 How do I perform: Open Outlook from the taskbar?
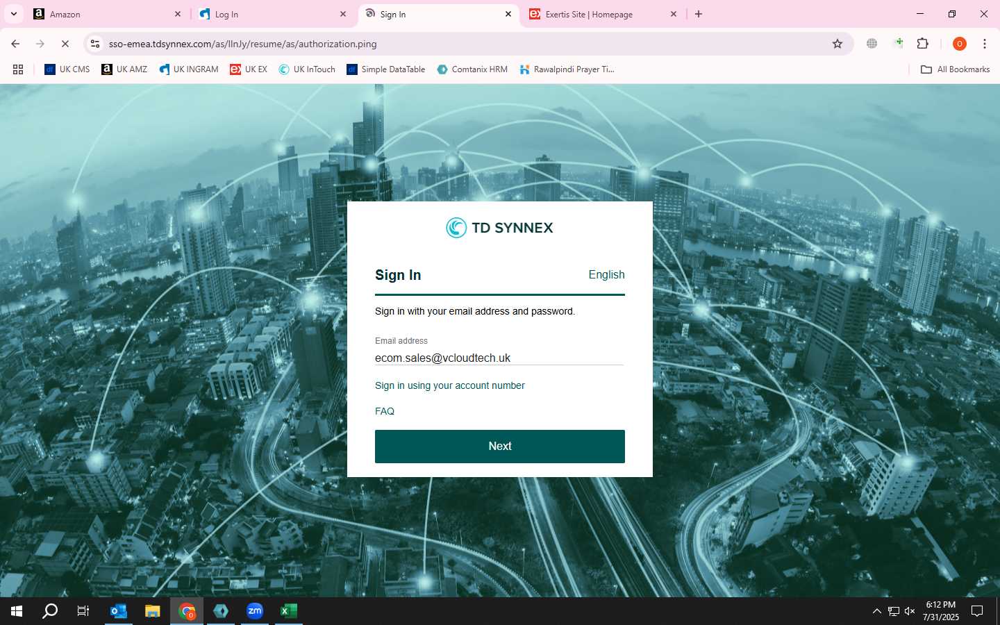[x=119, y=611]
